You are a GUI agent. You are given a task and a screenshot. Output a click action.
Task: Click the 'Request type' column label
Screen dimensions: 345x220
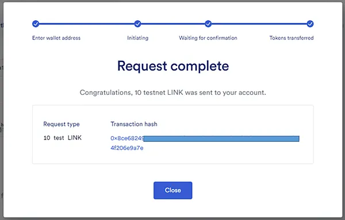click(62, 124)
